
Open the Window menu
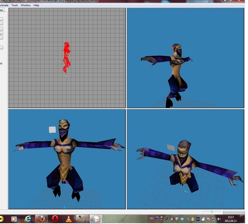pyautogui.click(x=26, y=5)
